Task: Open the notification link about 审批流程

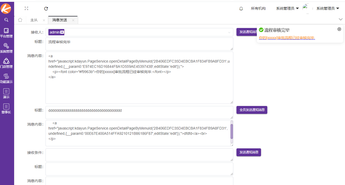Action: (287, 38)
